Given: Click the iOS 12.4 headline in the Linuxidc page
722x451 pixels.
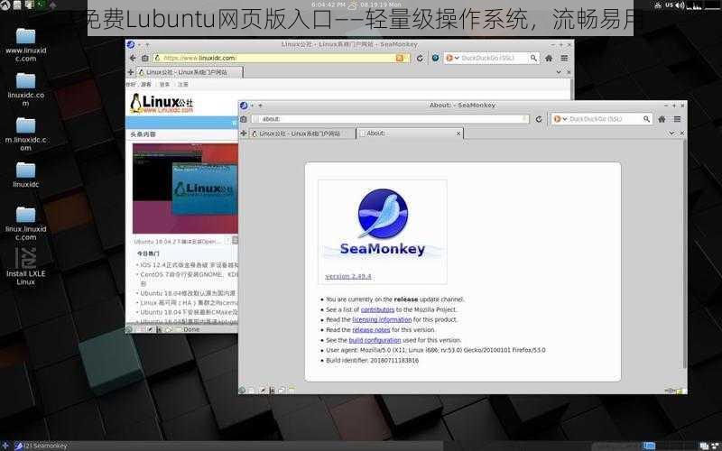Looking at the screenshot, I should 190,265.
